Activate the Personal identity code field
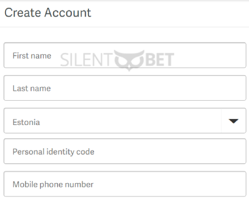This screenshot has height=208, width=249. [x=125, y=151]
